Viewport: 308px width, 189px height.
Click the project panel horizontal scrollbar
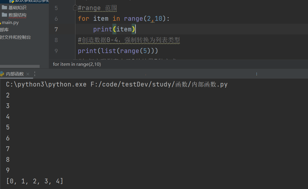pyautogui.click(x=20, y=66)
